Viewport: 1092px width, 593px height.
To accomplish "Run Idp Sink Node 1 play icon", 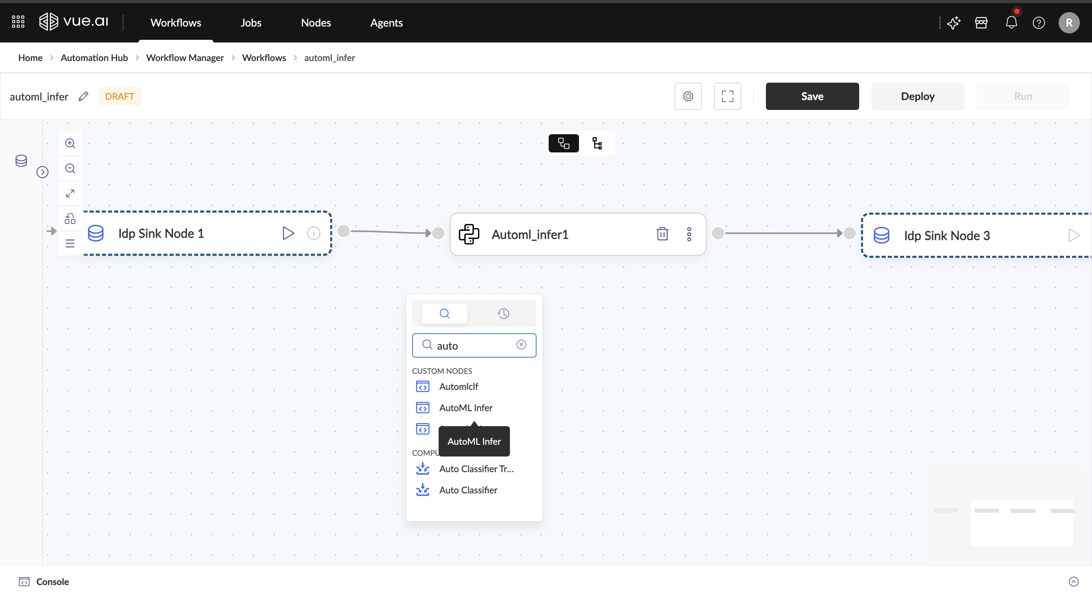I will tap(288, 233).
